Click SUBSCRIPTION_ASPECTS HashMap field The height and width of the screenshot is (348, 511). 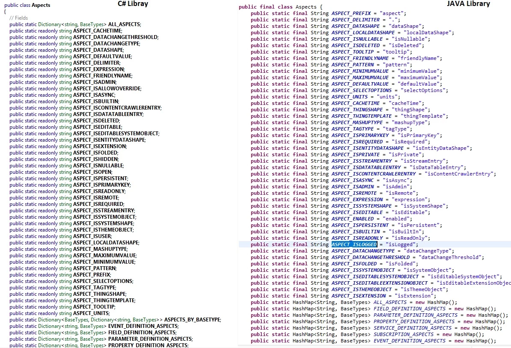[404, 334]
